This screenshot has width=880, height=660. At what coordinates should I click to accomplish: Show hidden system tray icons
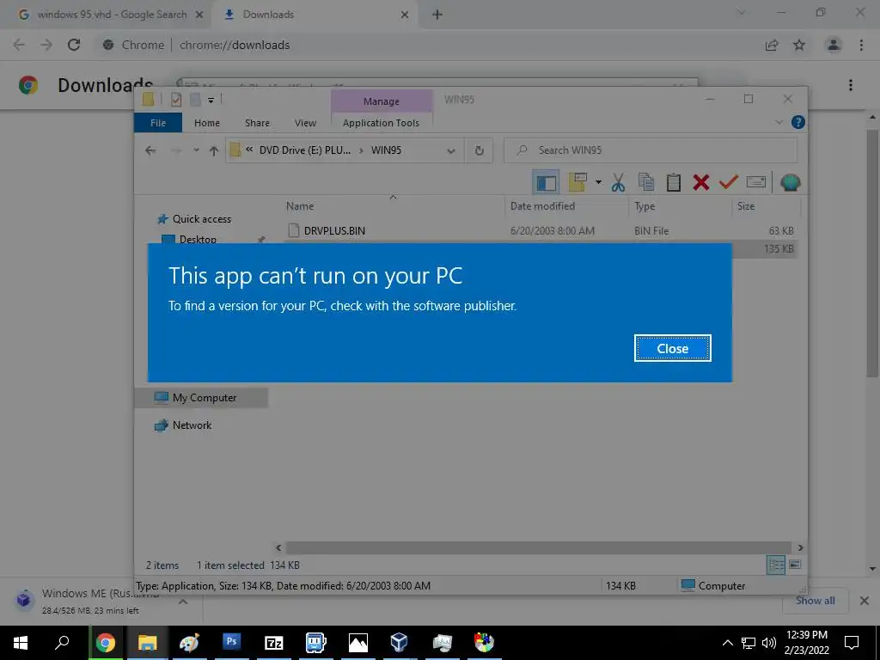pos(727,643)
